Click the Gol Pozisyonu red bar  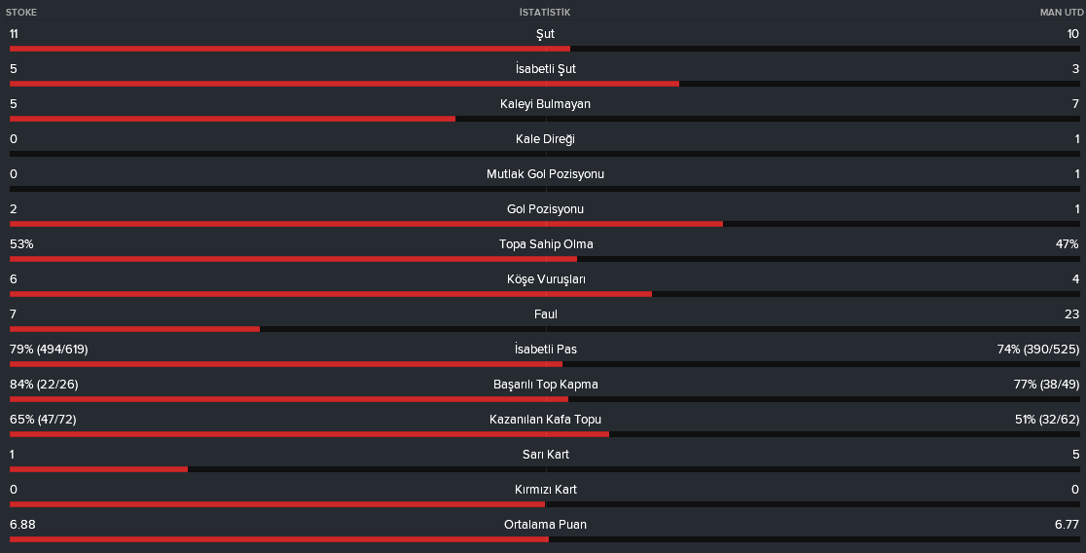coord(367,224)
